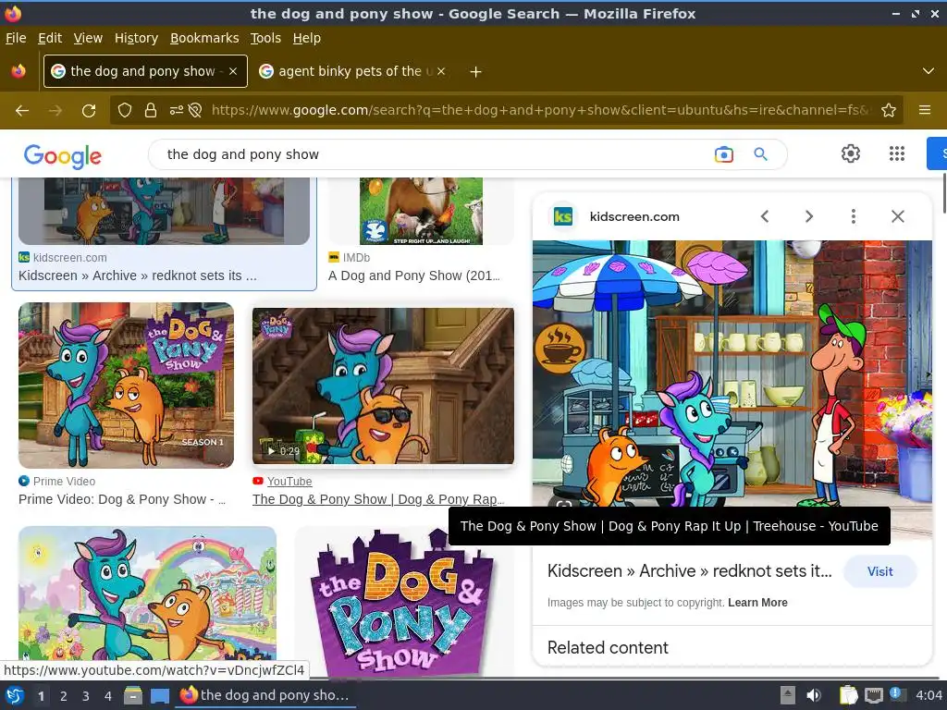Open the Edit menu
Screen dimensions: 947x710
50,38
